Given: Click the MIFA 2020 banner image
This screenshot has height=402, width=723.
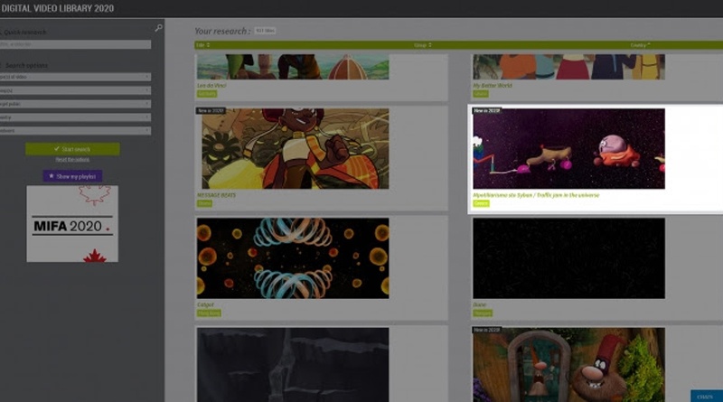Looking at the screenshot, I should coord(72,224).
